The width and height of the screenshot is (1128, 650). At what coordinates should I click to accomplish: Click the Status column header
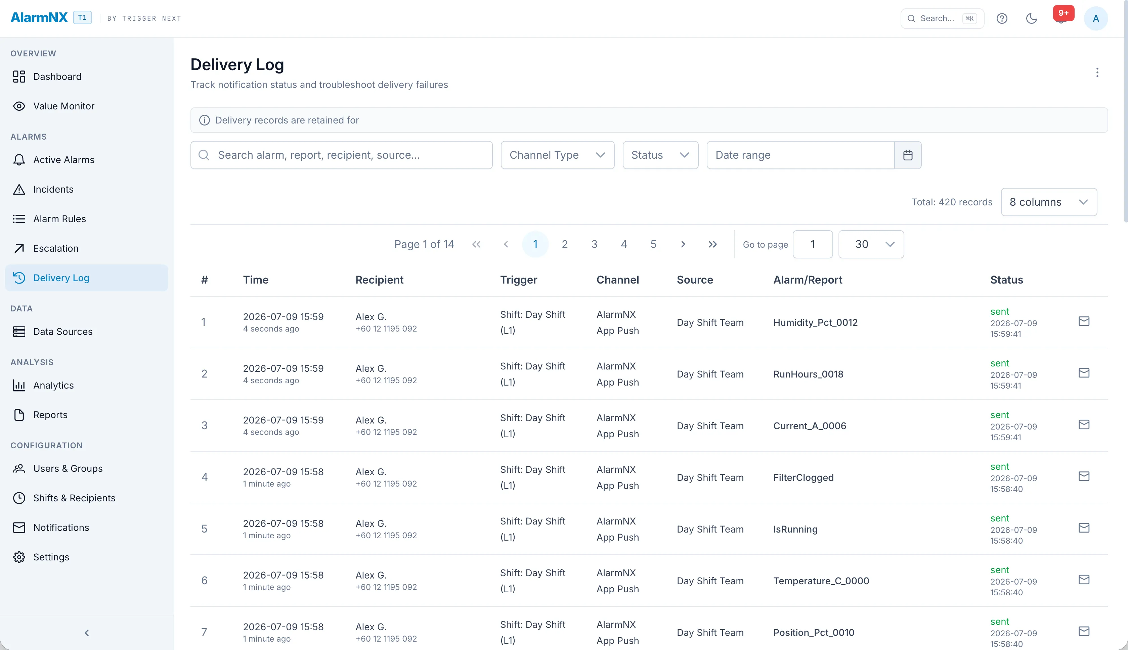[x=1006, y=280]
